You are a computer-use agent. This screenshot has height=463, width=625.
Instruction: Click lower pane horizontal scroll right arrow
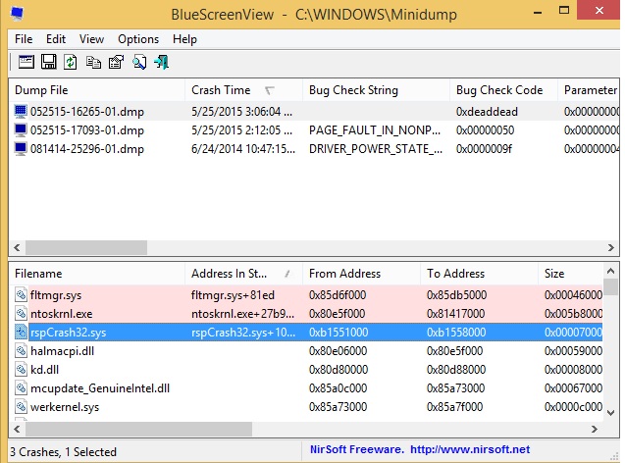pyautogui.click(x=595, y=429)
